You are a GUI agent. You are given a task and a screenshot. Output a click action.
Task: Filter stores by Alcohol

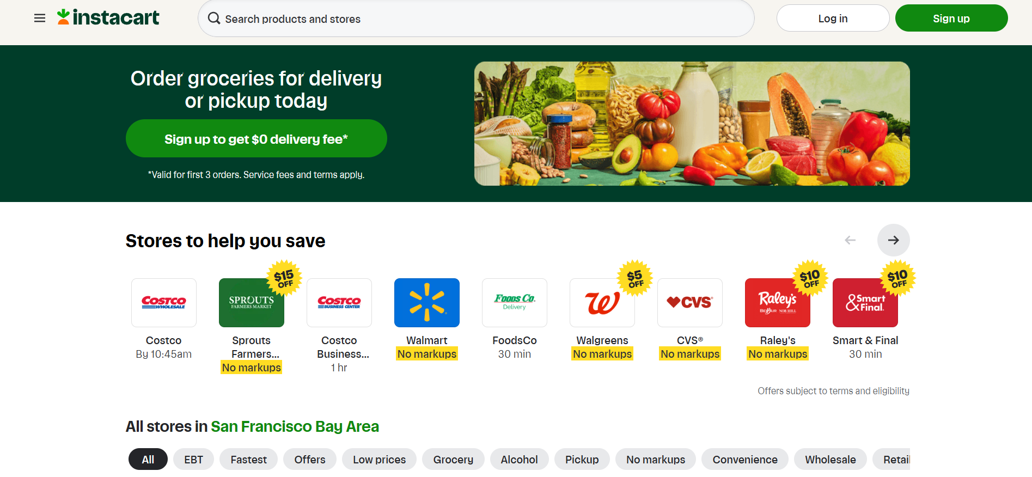point(519,460)
